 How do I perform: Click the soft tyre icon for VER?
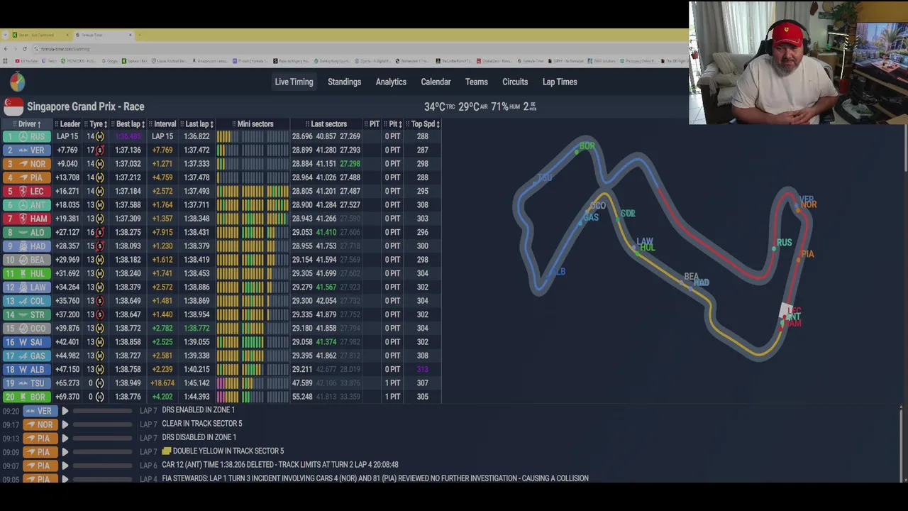pyautogui.click(x=100, y=150)
